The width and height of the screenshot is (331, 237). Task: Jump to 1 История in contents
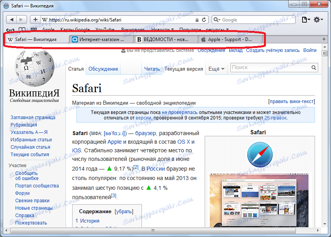[x=87, y=221]
